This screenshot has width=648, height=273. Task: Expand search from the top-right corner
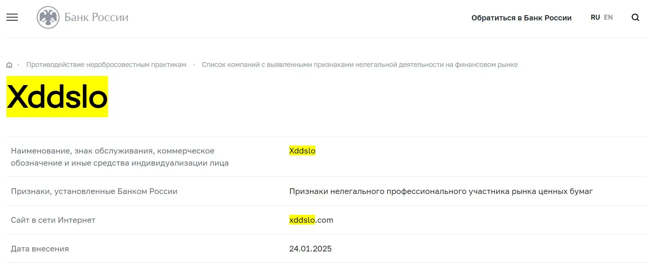point(635,17)
